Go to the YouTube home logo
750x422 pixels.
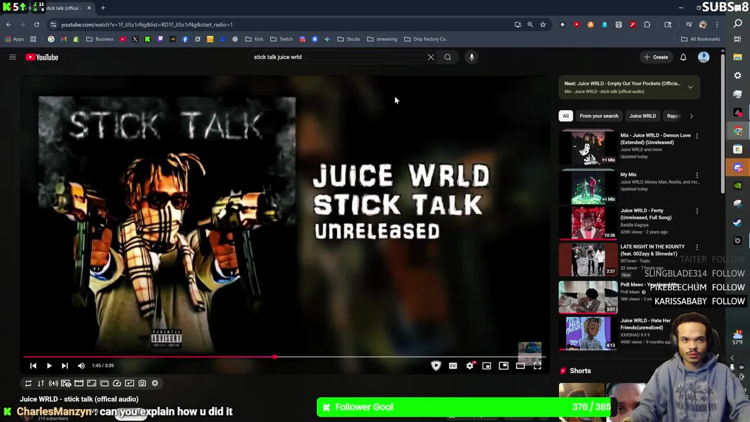42,57
